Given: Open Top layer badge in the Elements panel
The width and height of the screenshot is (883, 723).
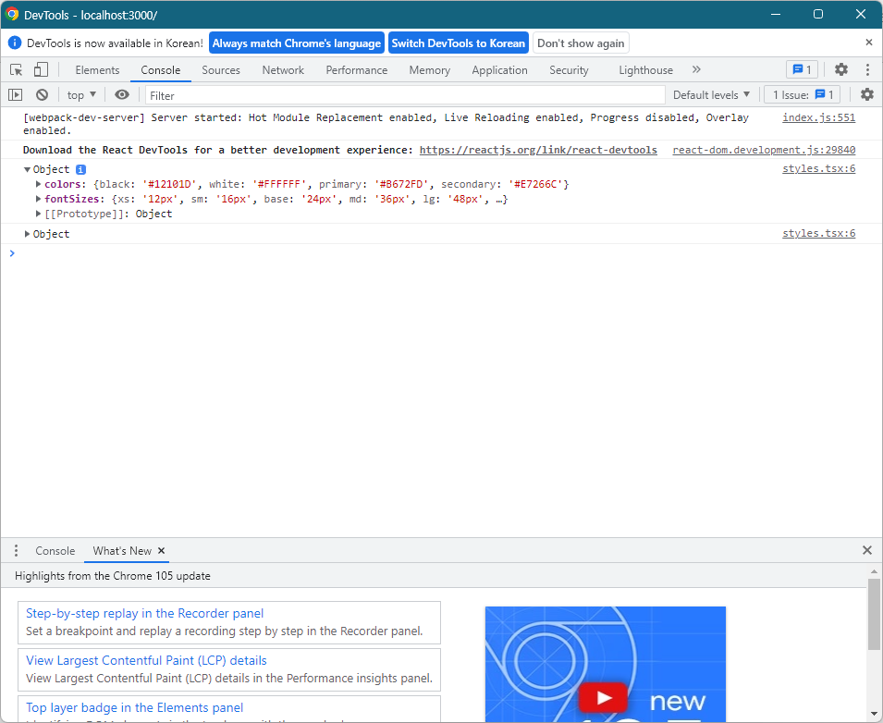Looking at the screenshot, I should (135, 708).
